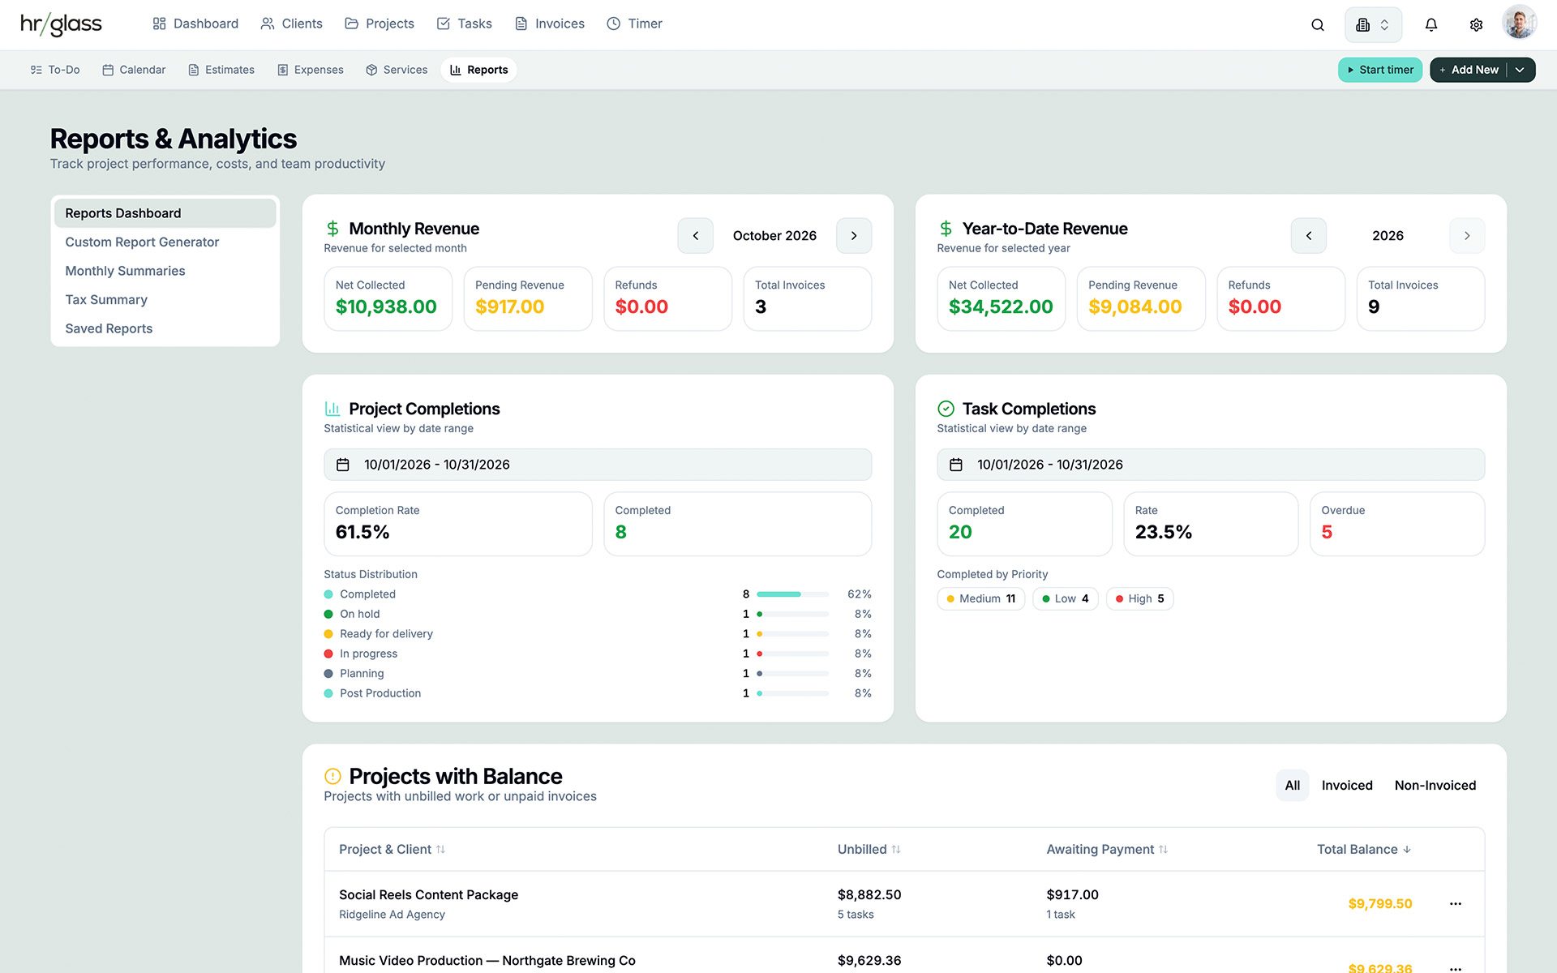Open Tax Summary in sidebar

point(165,300)
